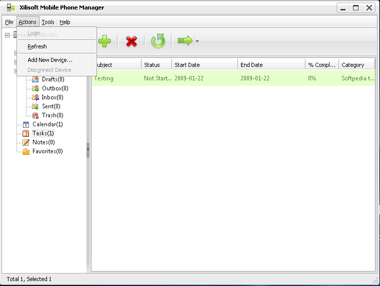
Task: Click the 0% completion cell
Action: 312,78
